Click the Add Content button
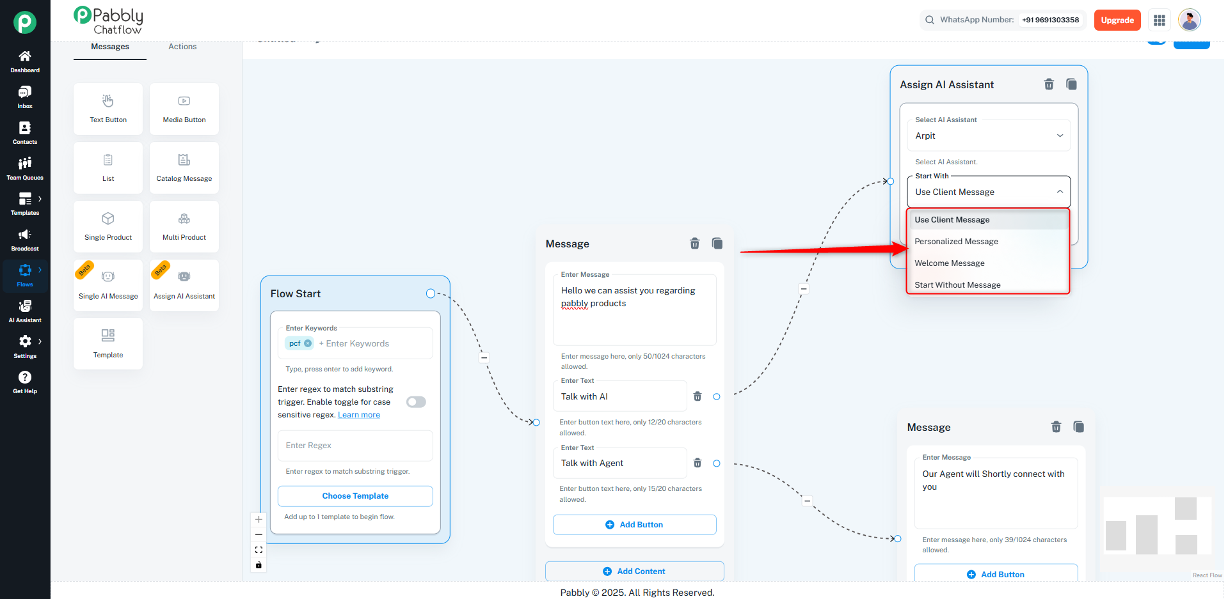The height and width of the screenshot is (599, 1228). (x=634, y=572)
